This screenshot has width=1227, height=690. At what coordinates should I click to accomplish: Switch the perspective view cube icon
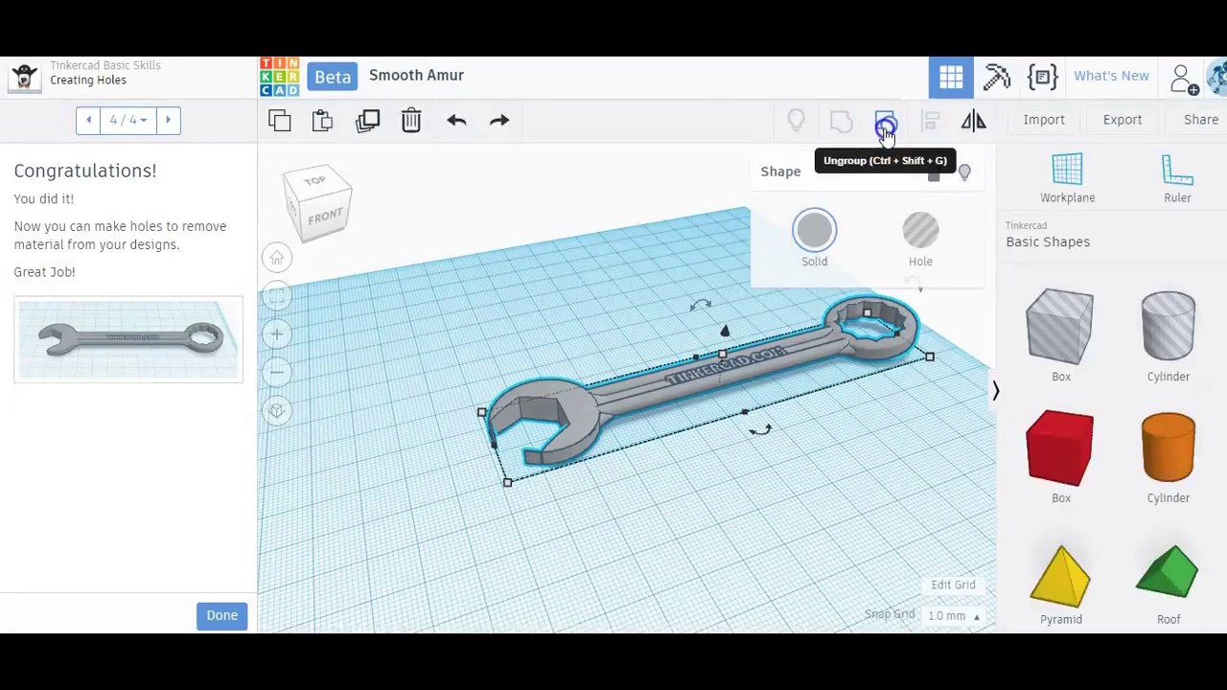coord(277,411)
